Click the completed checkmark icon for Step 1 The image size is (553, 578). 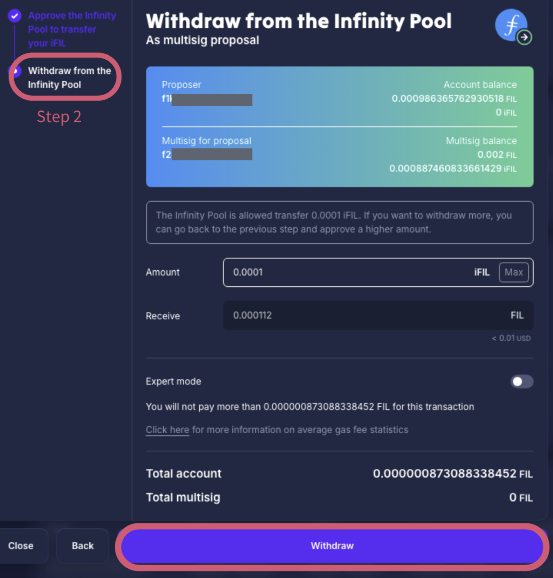[x=15, y=16]
